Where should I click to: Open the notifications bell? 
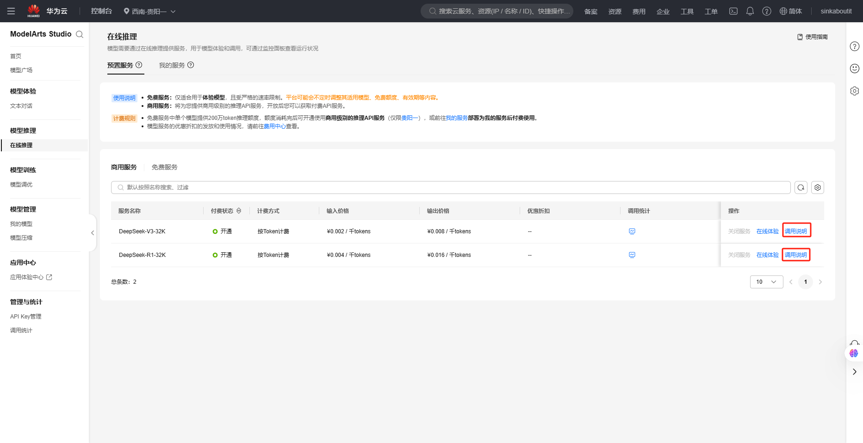click(750, 11)
